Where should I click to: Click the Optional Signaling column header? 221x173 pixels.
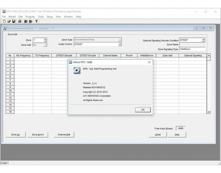(193, 55)
